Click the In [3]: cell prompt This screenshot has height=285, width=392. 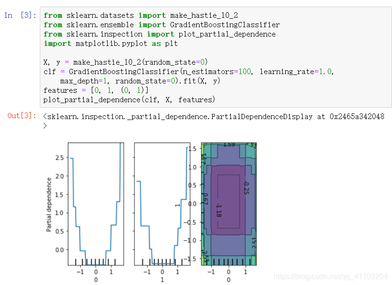pos(20,15)
